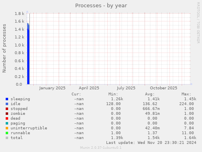This screenshot has width=202, height=152.
Task: Click the dead legend color swatch
Action: pos(7,118)
